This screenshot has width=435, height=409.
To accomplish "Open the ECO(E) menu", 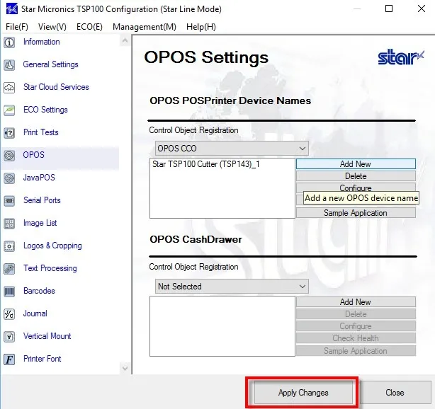I will 89,27.
